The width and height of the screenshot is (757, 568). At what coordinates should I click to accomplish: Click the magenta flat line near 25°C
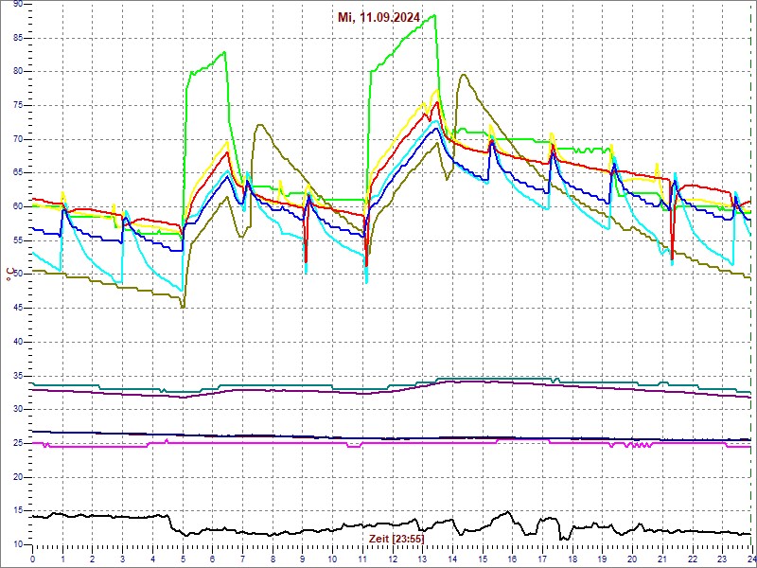click(284, 442)
